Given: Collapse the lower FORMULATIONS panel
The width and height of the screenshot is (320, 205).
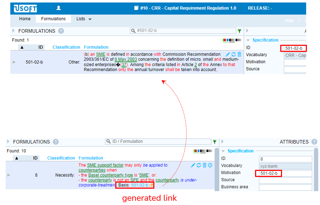Looking at the screenshot, I should (9, 141).
